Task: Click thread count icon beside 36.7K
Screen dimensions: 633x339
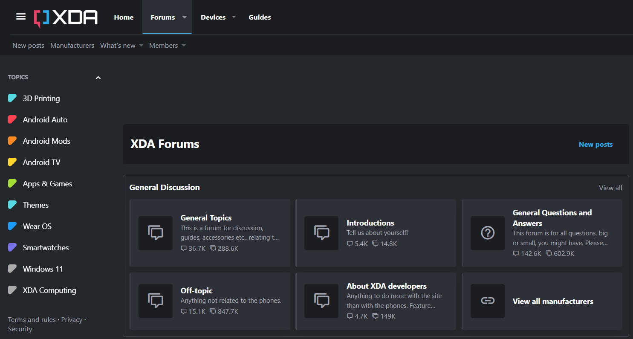Action: 184,249
